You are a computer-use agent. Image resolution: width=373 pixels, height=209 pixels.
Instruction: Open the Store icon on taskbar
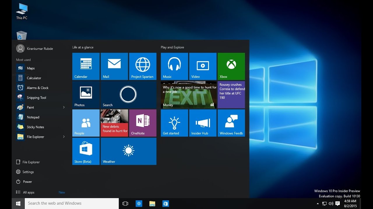coord(166,203)
